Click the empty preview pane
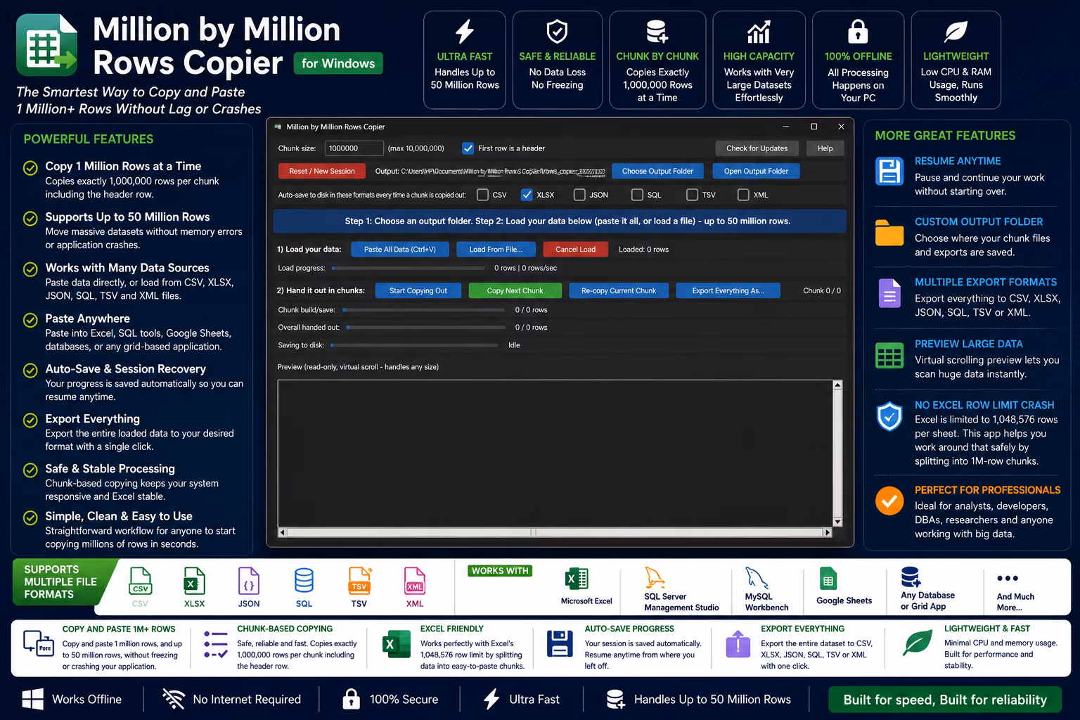 (555, 454)
